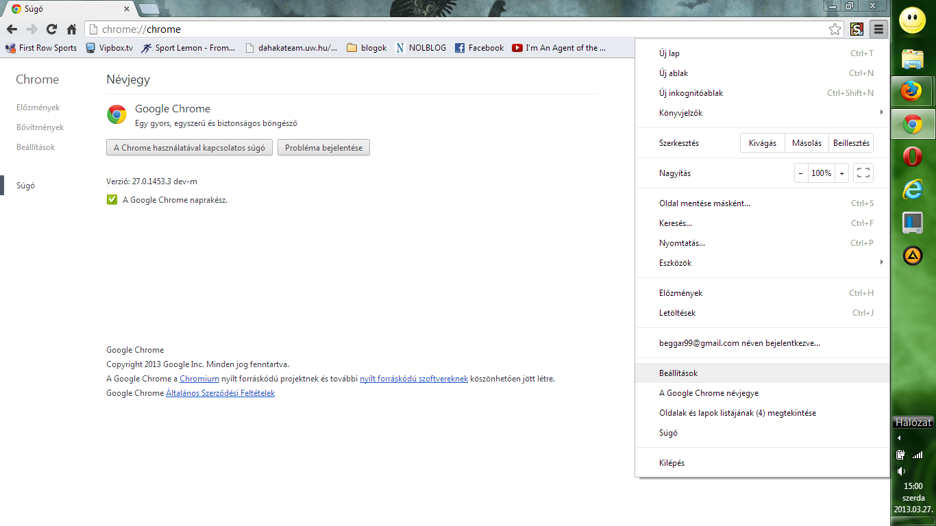Open the home page via house icon

[71, 29]
